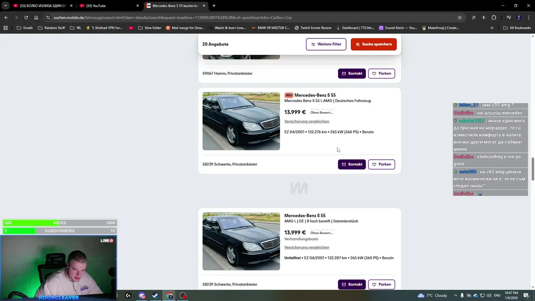Open the notification center icon
Screen dimensions: 535x301
pos(526,296)
